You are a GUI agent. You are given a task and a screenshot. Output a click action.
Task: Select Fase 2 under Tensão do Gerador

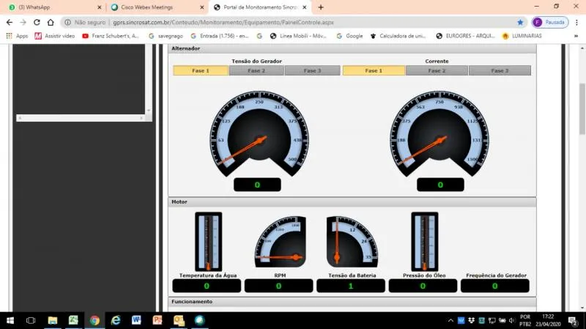click(256, 71)
